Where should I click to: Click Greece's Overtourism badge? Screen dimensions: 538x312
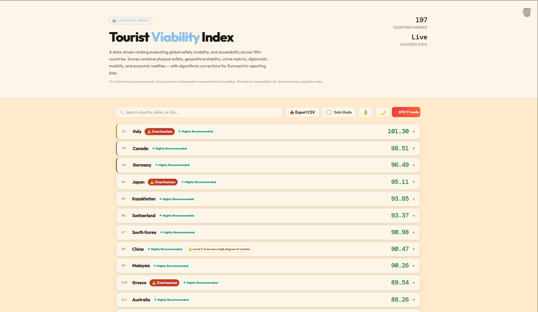164,283
